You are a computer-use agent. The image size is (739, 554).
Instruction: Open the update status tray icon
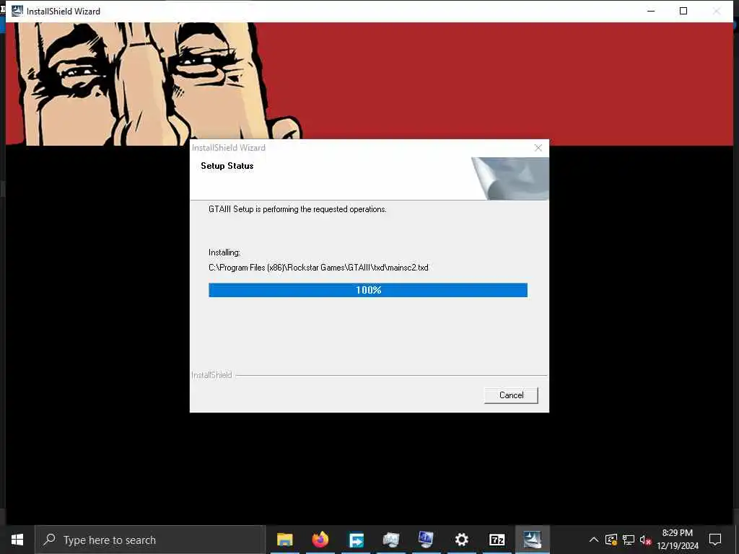pos(611,540)
